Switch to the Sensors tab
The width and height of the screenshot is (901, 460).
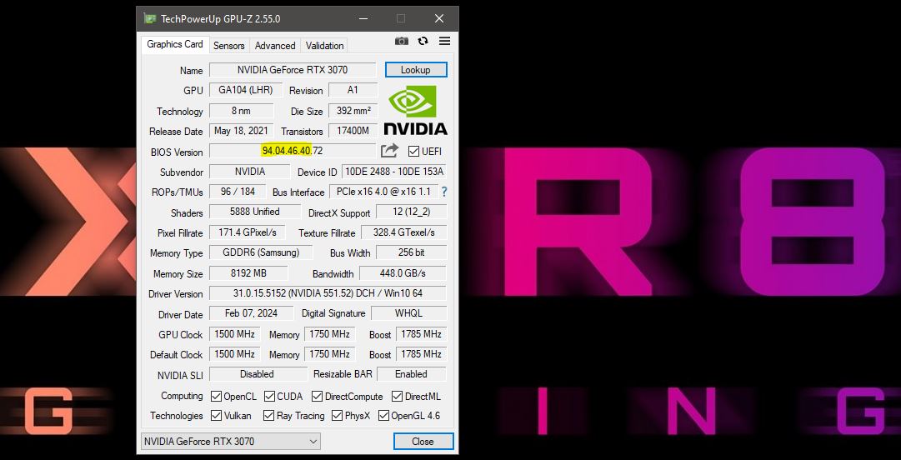(x=228, y=45)
